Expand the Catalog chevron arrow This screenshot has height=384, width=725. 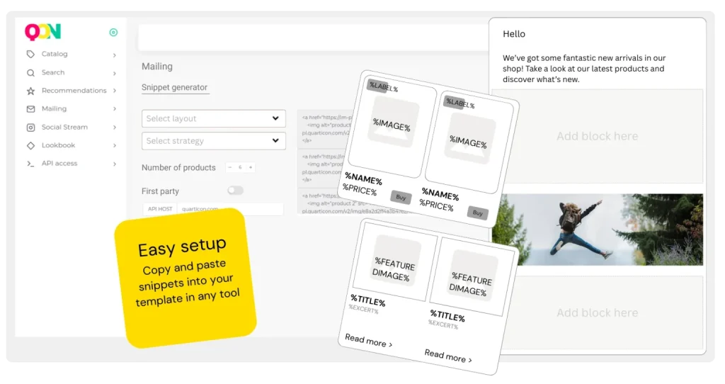pyautogui.click(x=114, y=55)
